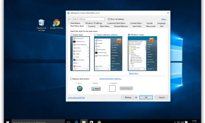The width and height of the screenshot is (205, 123).
Task: Open the General Behavior tab
Action: click(121, 26)
